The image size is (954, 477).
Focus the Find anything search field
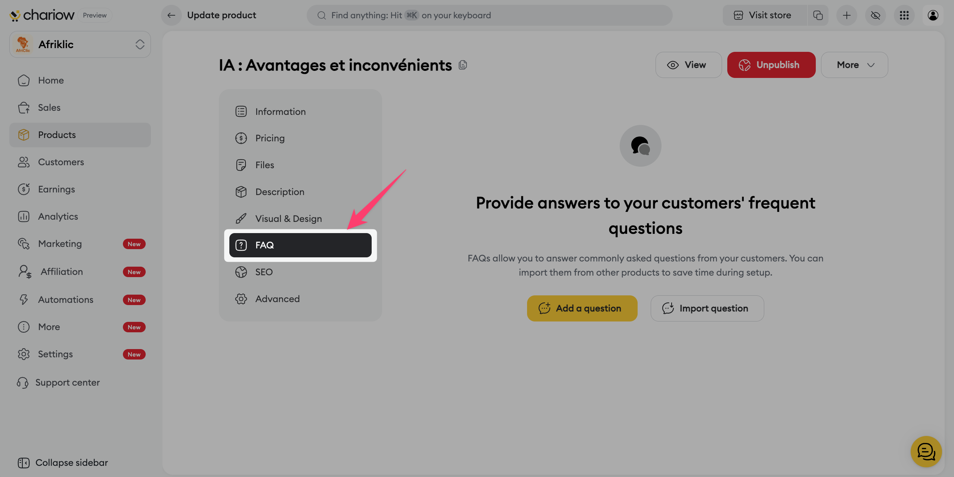coord(489,15)
